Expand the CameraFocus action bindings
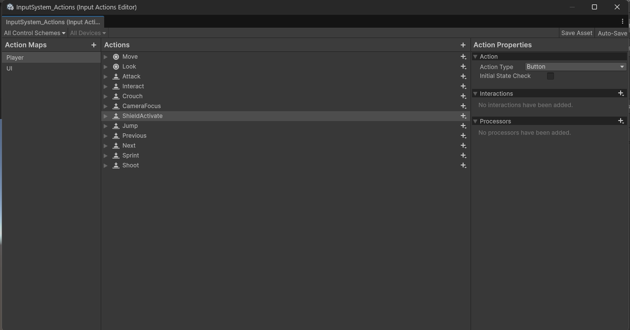Screen dimensions: 630x330 (x=106, y=106)
